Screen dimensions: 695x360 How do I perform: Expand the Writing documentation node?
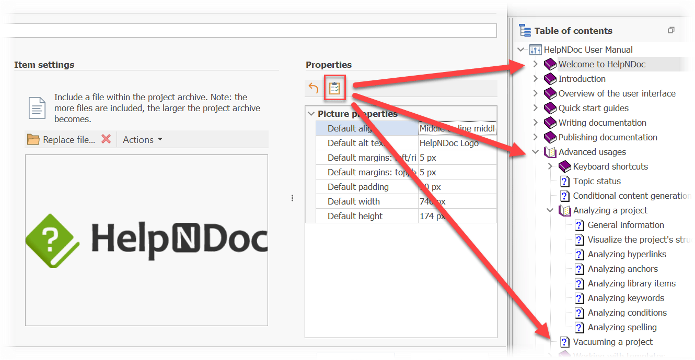pos(535,123)
